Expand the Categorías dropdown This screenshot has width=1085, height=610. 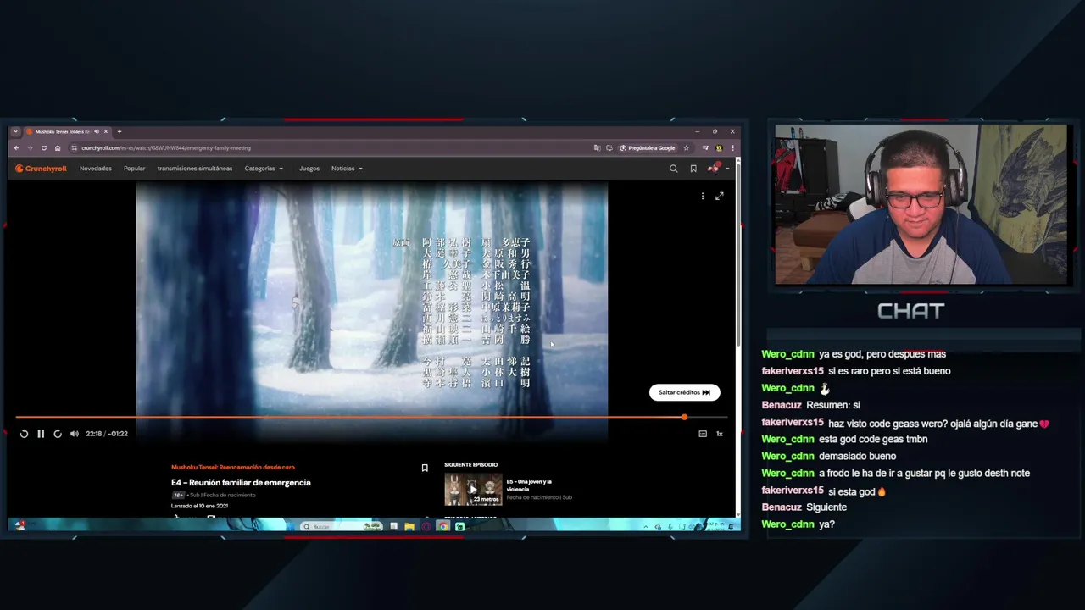click(264, 169)
